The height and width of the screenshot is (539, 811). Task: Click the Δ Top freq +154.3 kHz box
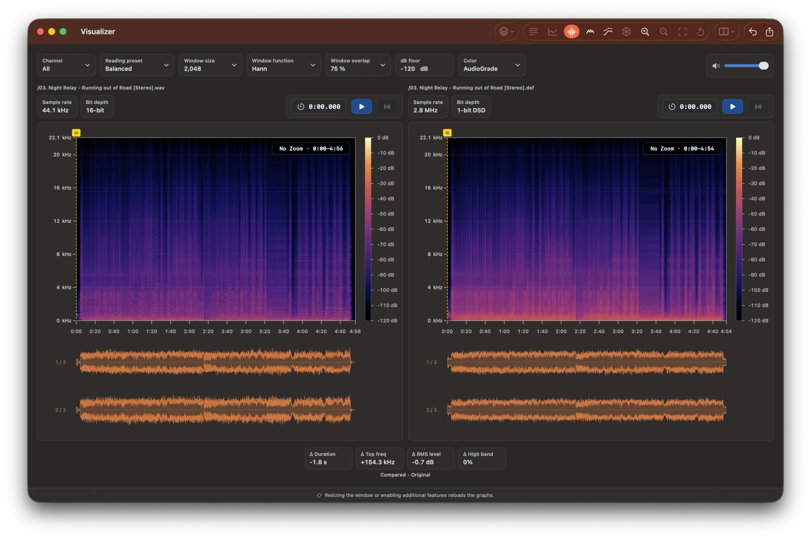[380, 458]
